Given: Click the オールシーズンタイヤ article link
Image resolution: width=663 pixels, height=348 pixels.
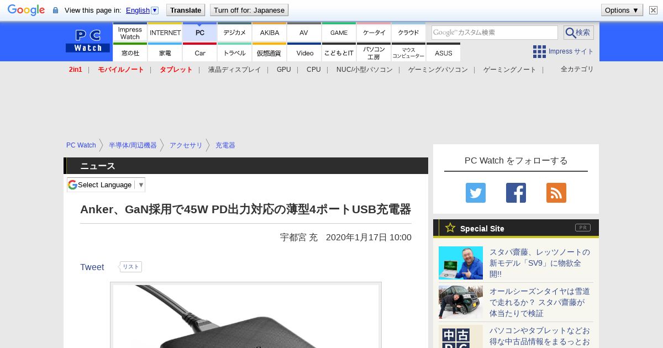Looking at the screenshot, I should coord(540,302).
